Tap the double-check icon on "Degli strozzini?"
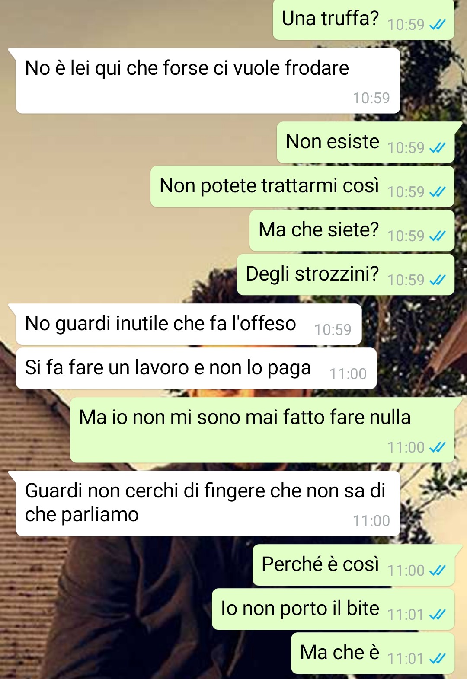 pyautogui.click(x=437, y=281)
